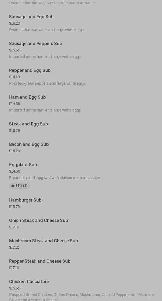
Task: Click the $16.79 Steak and Egg price
Action: (14, 131)
